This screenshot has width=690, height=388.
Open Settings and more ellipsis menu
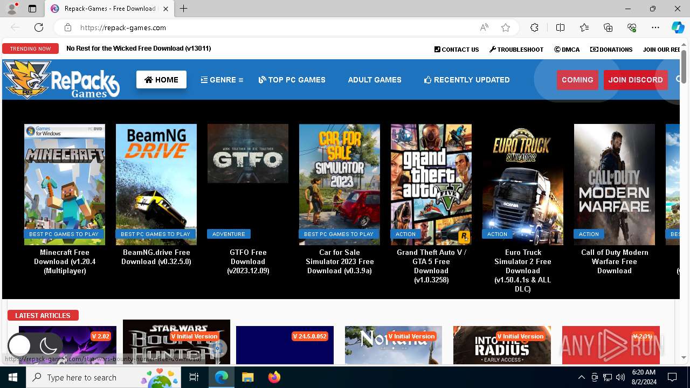tap(655, 27)
